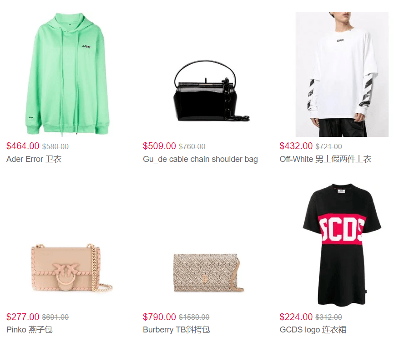Click the black Gu_de shoulder bag photo
Screen dimensions: 394x342
tap(211, 91)
